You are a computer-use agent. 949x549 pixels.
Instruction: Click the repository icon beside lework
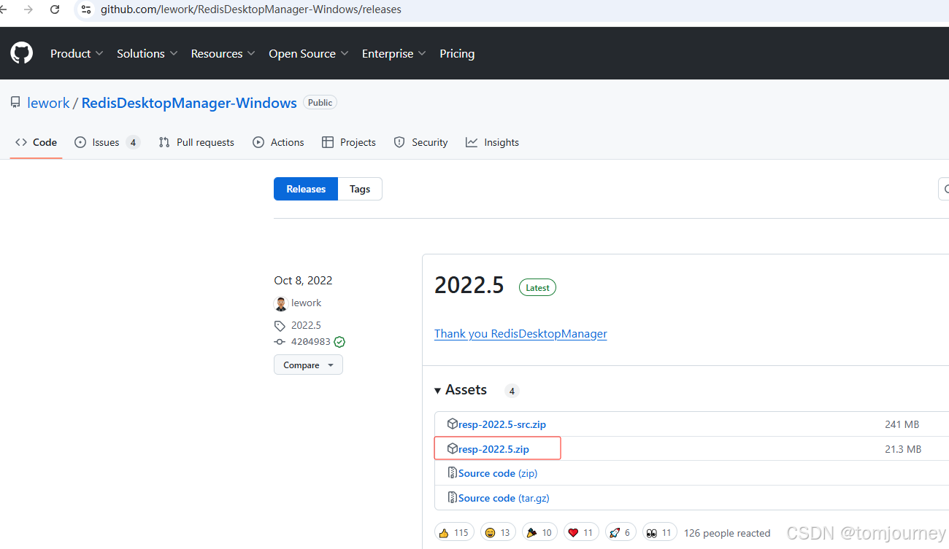(15, 103)
